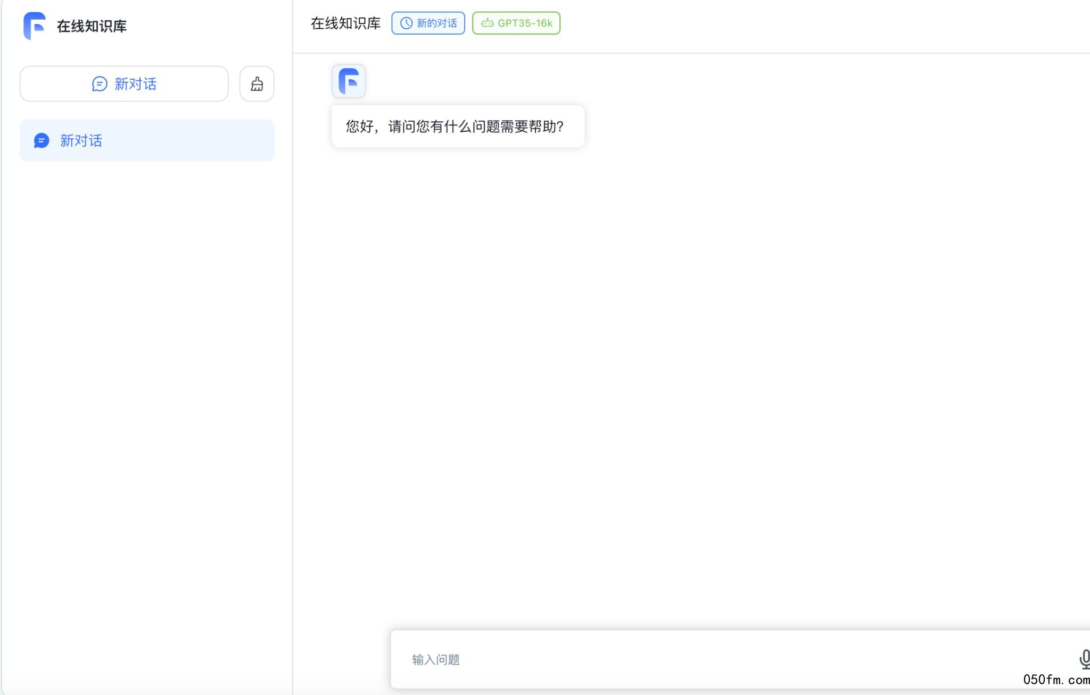
Task: Click the 新对话 text label of highlighted history item
Action: click(x=81, y=140)
